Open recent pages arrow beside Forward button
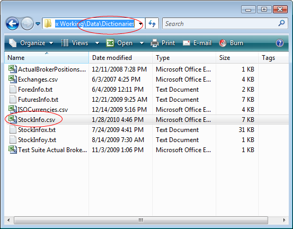 click(x=38, y=24)
